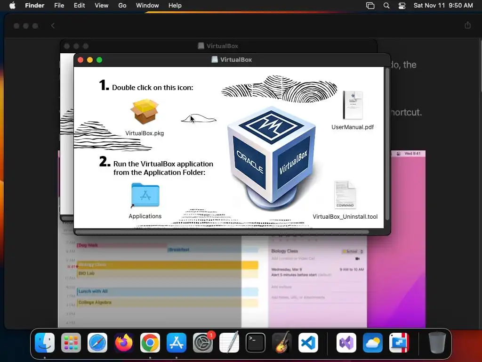Open the blue-and-red window app icon in the Dock
Viewport: 482px width, 362px height.
click(x=399, y=343)
